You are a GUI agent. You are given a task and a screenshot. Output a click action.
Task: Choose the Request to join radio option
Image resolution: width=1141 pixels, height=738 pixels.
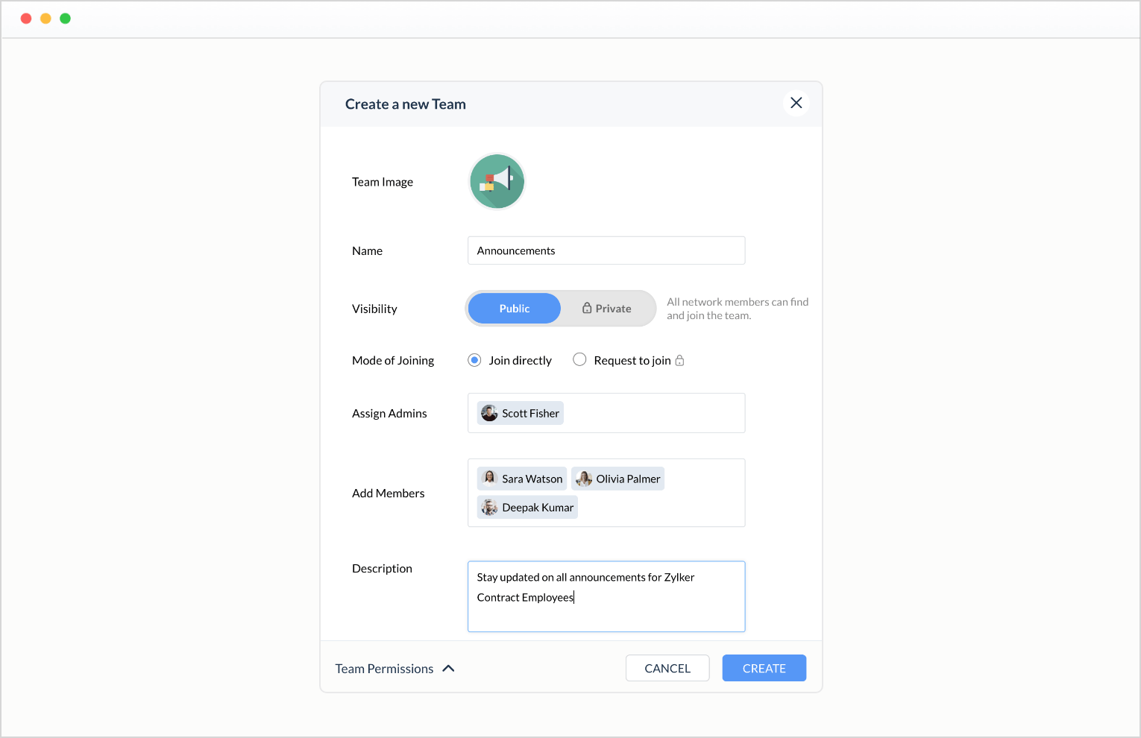pos(579,360)
